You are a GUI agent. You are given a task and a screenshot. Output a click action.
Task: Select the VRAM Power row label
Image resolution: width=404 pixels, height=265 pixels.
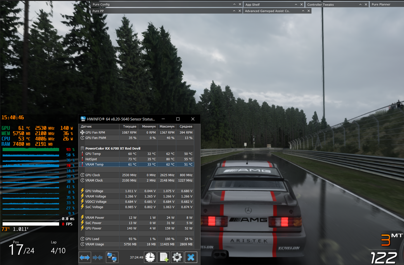95,218
